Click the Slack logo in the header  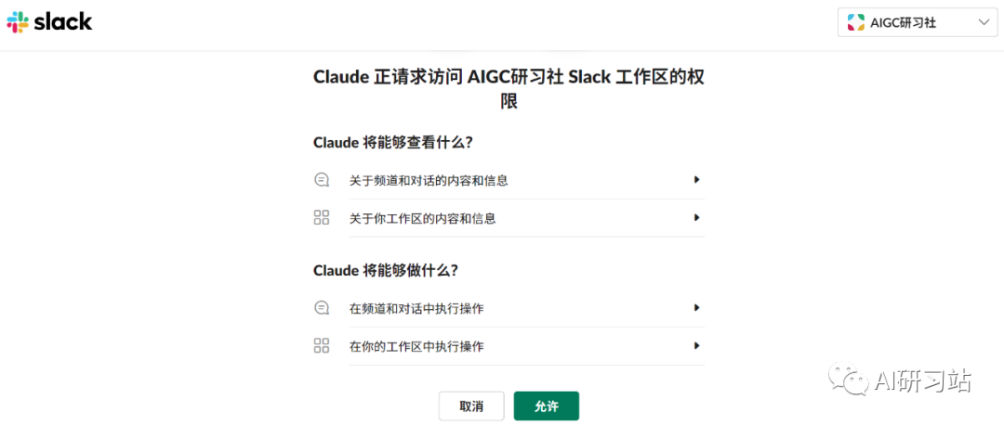(x=49, y=22)
